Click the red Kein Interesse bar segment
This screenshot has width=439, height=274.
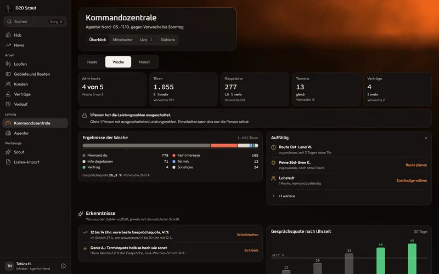click(x=224, y=146)
